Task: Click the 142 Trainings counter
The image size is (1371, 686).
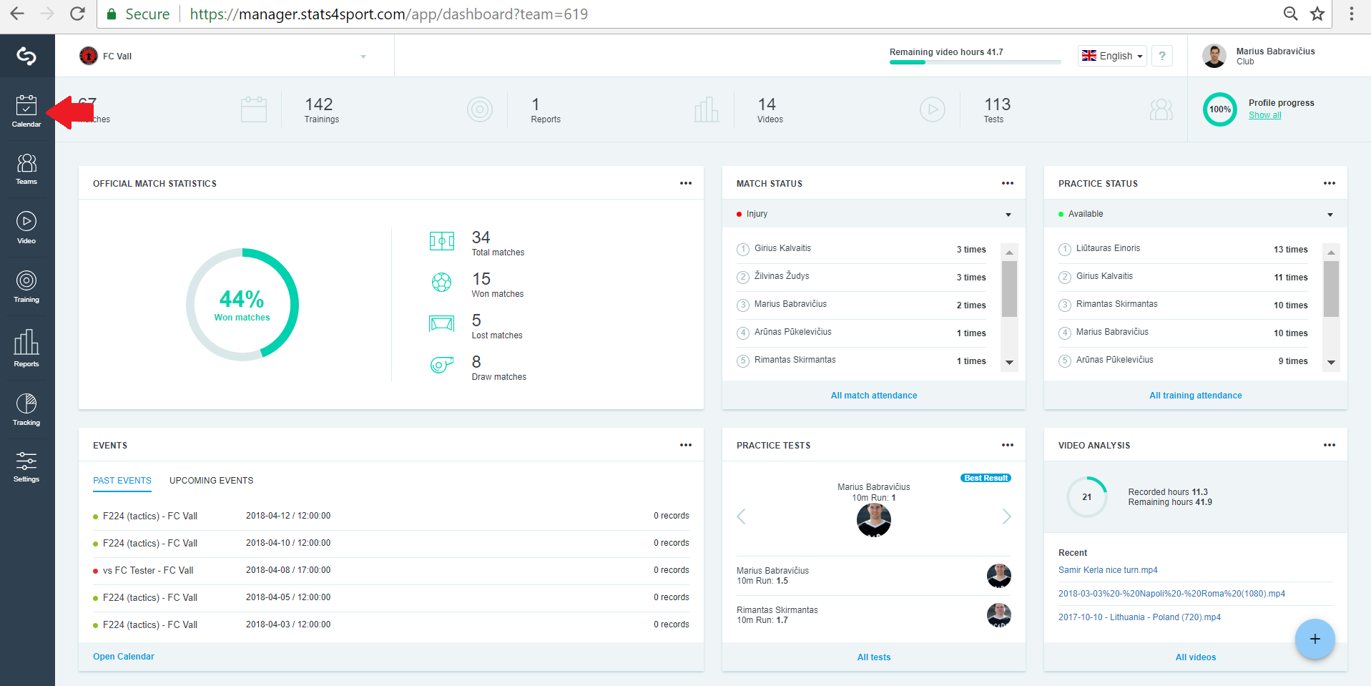Action: (321, 110)
